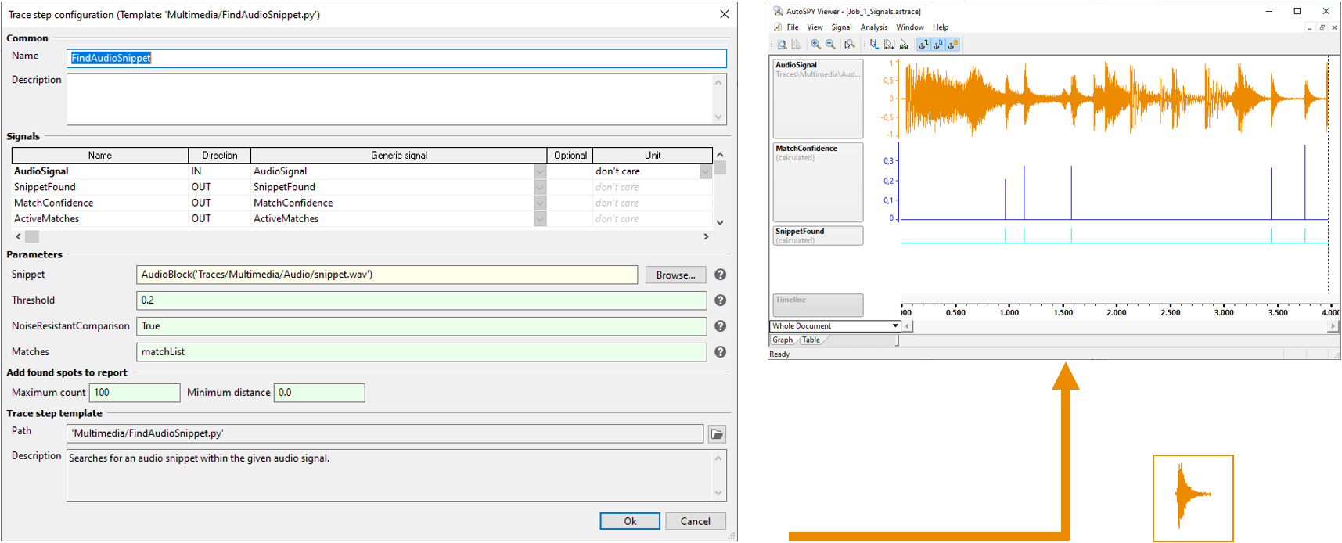
Task: Confirm the dialog with Ok
Action: click(630, 521)
